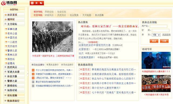173x104 pixels.
Task: Switch to the 本周点击排行 tab
Action: click(x=52, y=65)
